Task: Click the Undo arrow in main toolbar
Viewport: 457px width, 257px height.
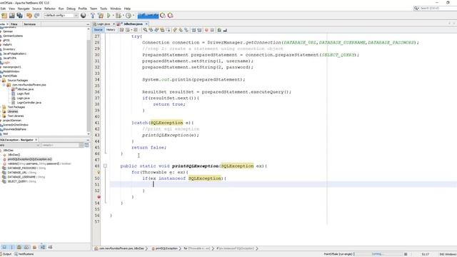Action: click(x=29, y=16)
